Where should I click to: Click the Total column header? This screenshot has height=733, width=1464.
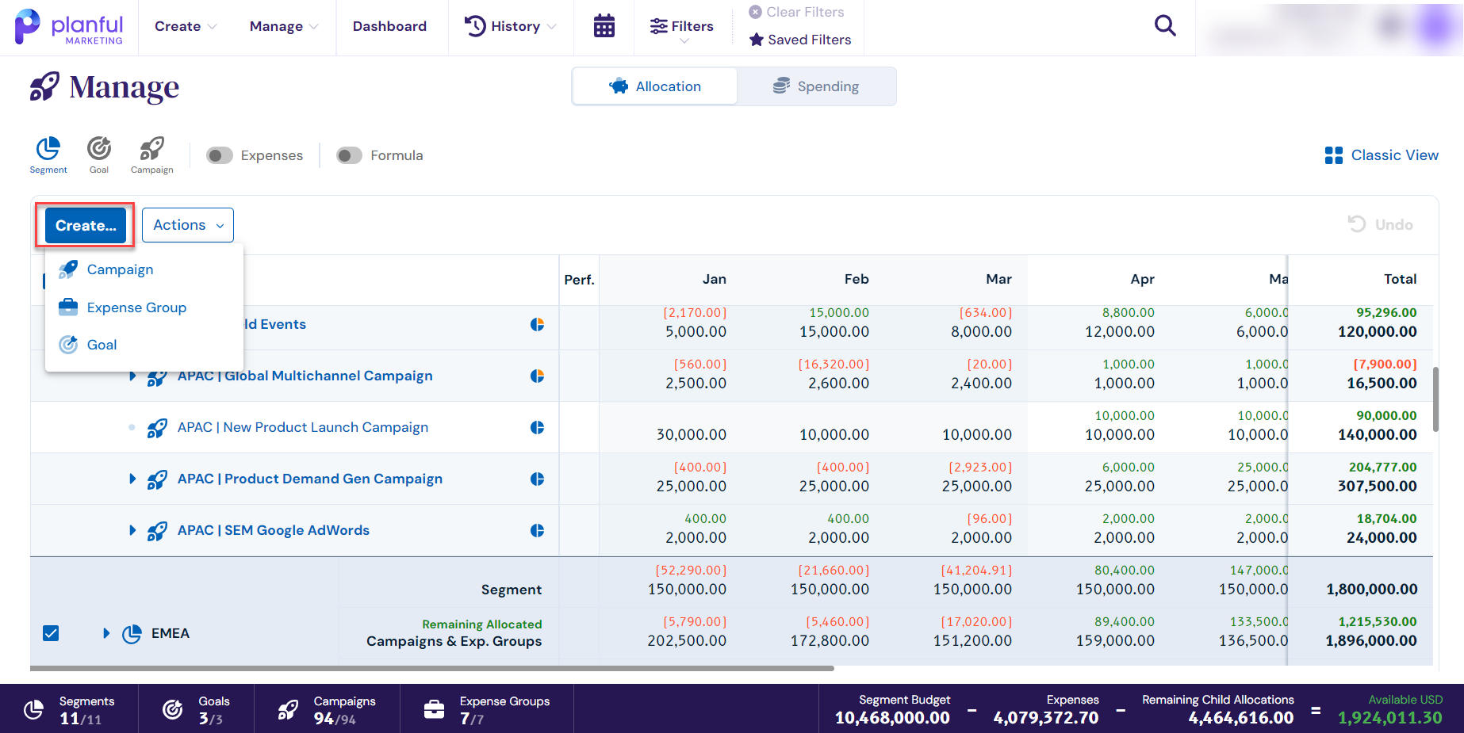(1400, 279)
